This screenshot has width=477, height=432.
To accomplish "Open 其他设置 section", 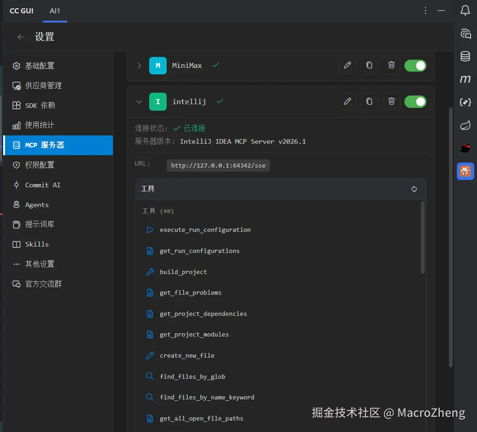I will point(58,264).
